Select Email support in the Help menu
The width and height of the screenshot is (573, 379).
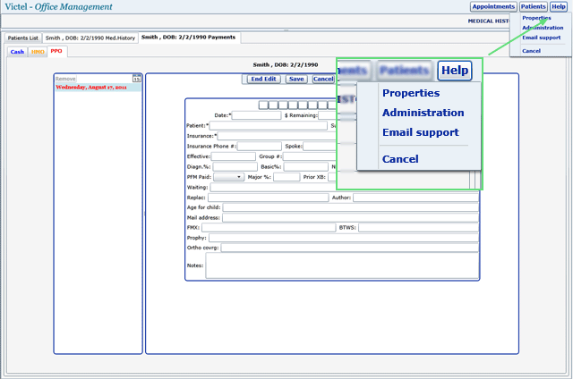(x=541, y=38)
